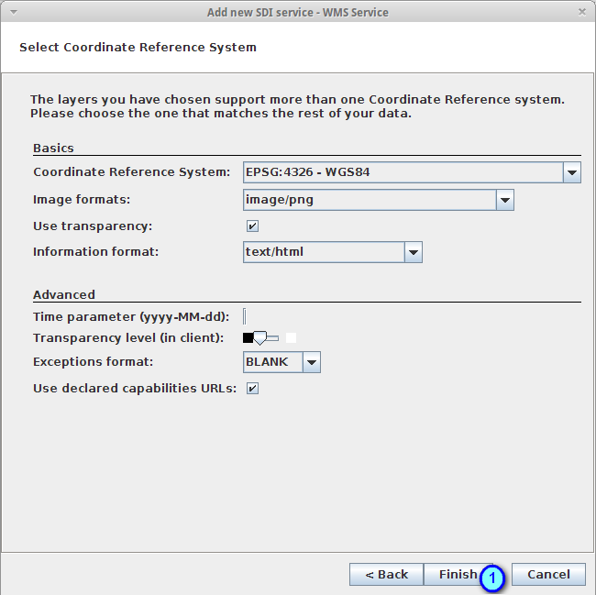The image size is (596, 595).
Task: Click the image/png format field
Action: click(x=369, y=199)
